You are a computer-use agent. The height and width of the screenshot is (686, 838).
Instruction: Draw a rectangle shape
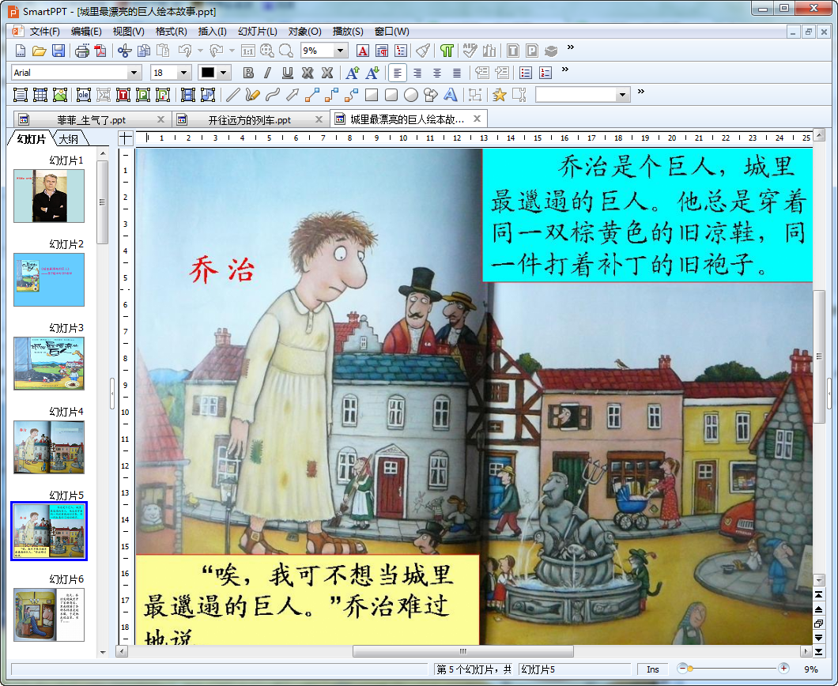[x=372, y=95]
